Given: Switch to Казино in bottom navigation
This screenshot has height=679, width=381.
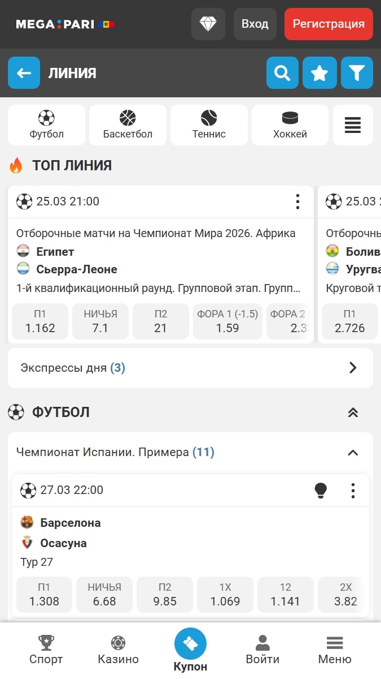Looking at the screenshot, I should click(118, 651).
